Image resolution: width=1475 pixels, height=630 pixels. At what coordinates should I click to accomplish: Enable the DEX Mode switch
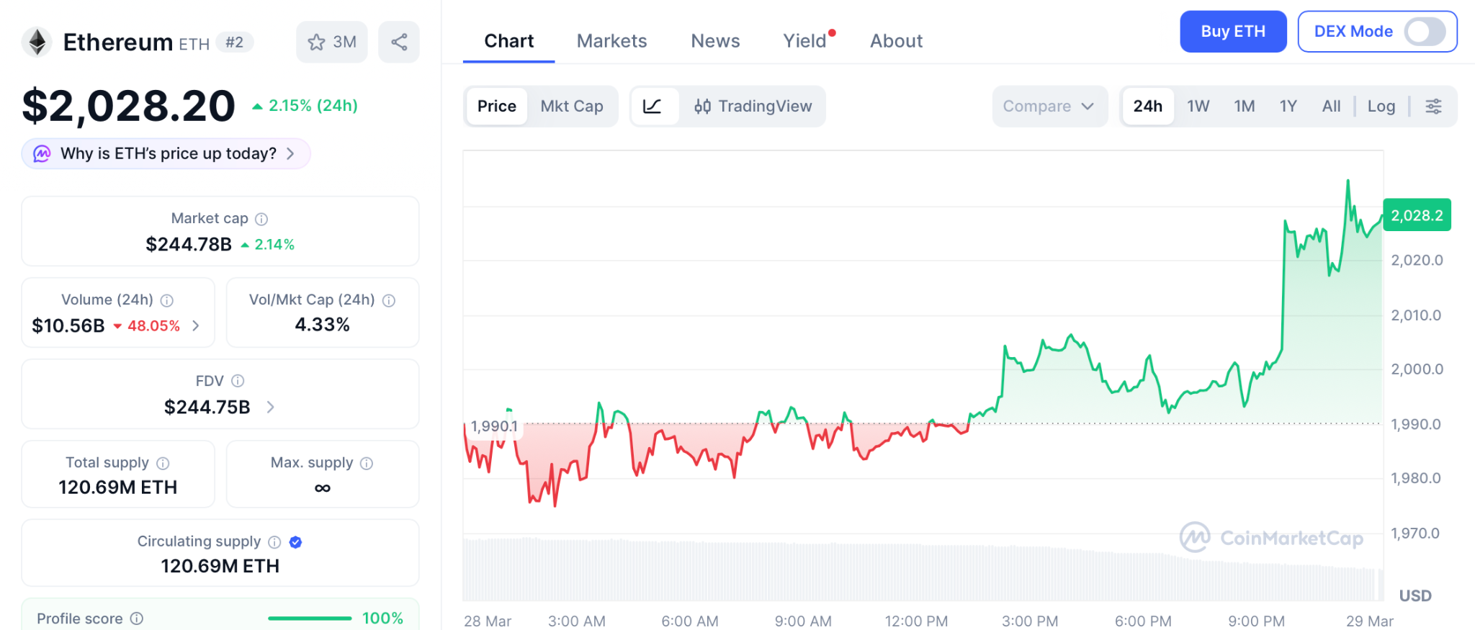click(x=1425, y=32)
